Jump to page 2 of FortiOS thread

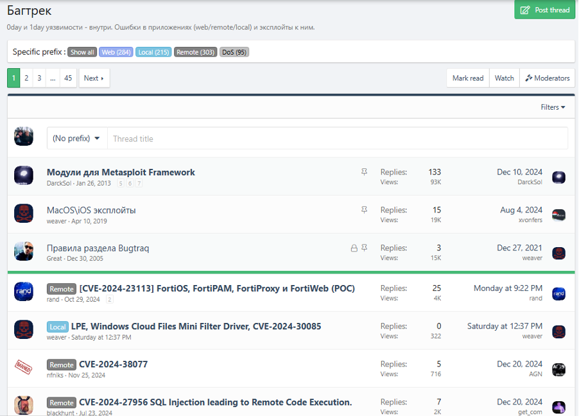tap(109, 299)
